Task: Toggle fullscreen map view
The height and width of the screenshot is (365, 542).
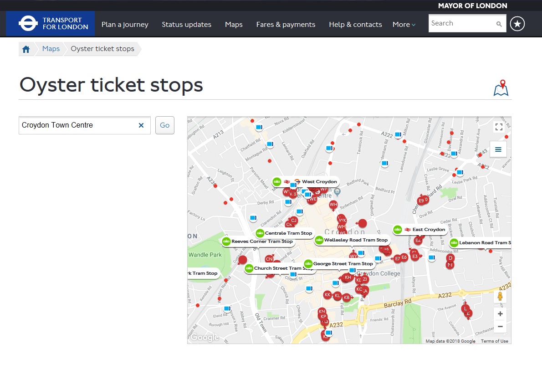Action: pyautogui.click(x=498, y=127)
